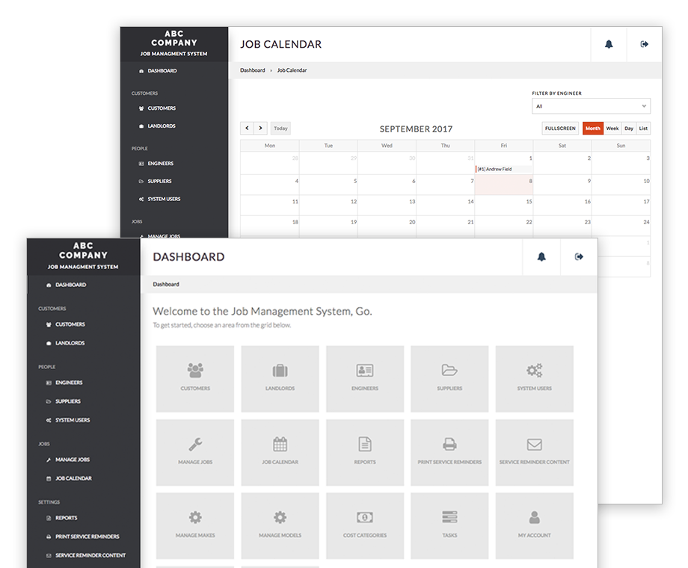
Task: Open the Manage Makes gear tile
Action: coord(195,525)
